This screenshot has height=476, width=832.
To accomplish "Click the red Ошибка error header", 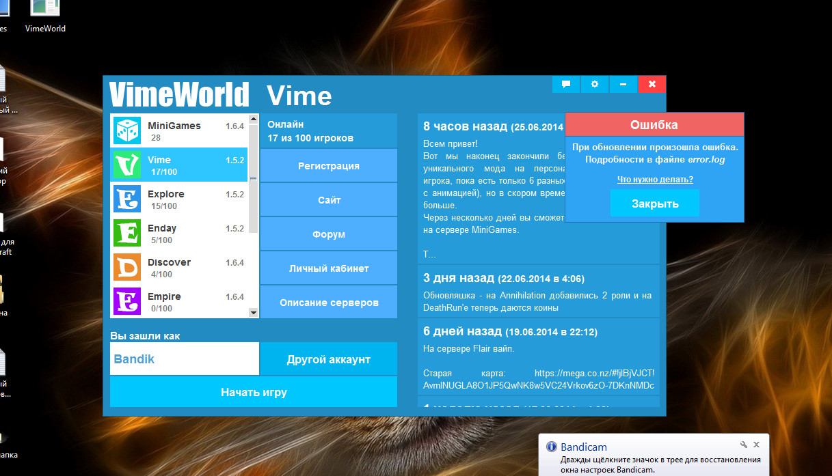I will (654, 125).
